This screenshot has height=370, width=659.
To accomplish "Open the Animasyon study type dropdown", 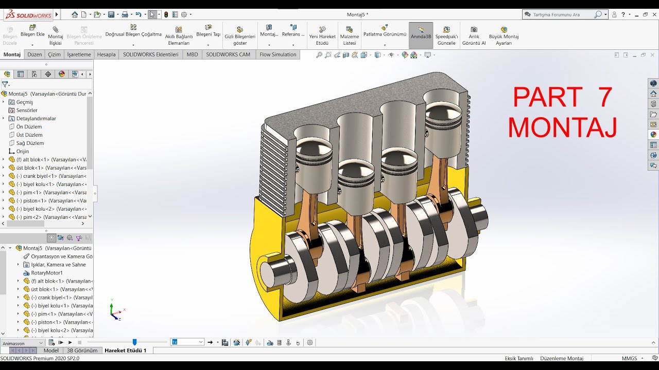I will (x=23, y=343).
